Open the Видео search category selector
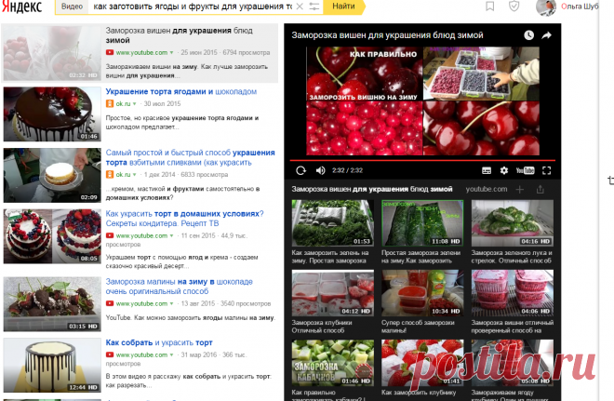The height and width of the screenshot is (401, 614). 72,7
